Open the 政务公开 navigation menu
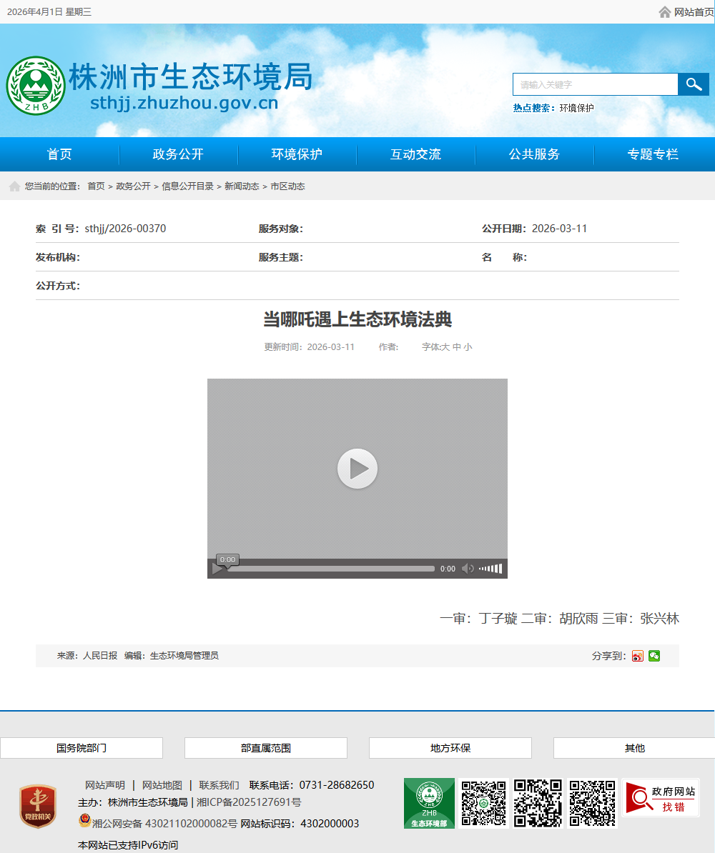Image resolution: width=715 pixels, height=853 pixels. click(x=178, y=154)
